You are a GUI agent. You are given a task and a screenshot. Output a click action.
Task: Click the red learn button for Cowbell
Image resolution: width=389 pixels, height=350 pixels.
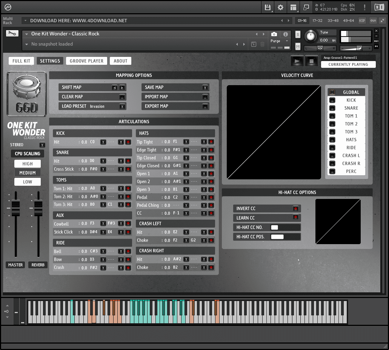(128, 223)
